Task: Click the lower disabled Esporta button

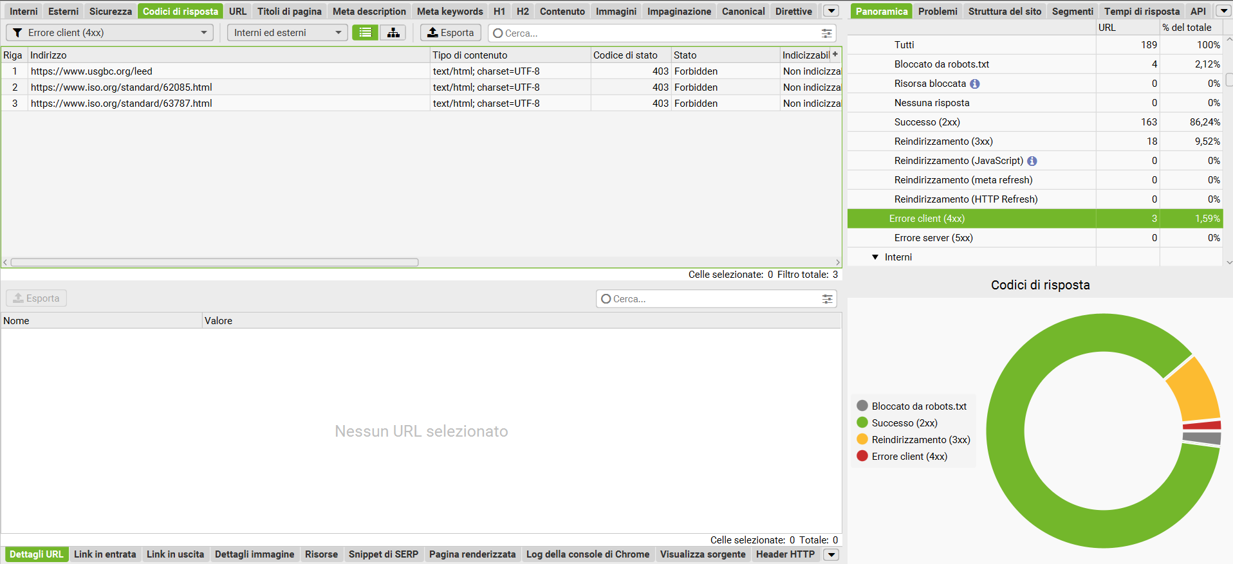Action: [37, 298]
